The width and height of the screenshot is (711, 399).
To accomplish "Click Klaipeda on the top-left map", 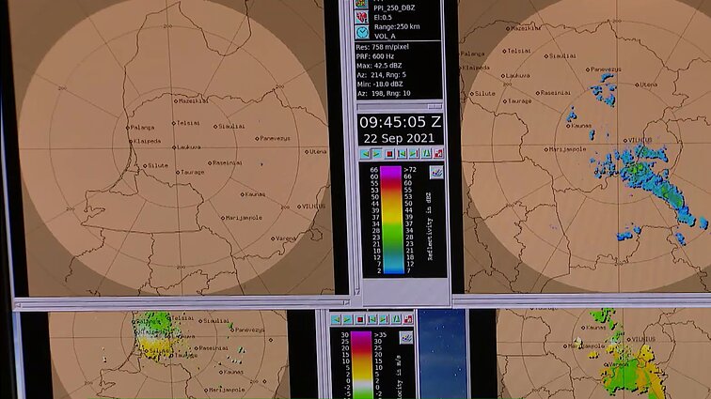I will pos(145,142).
